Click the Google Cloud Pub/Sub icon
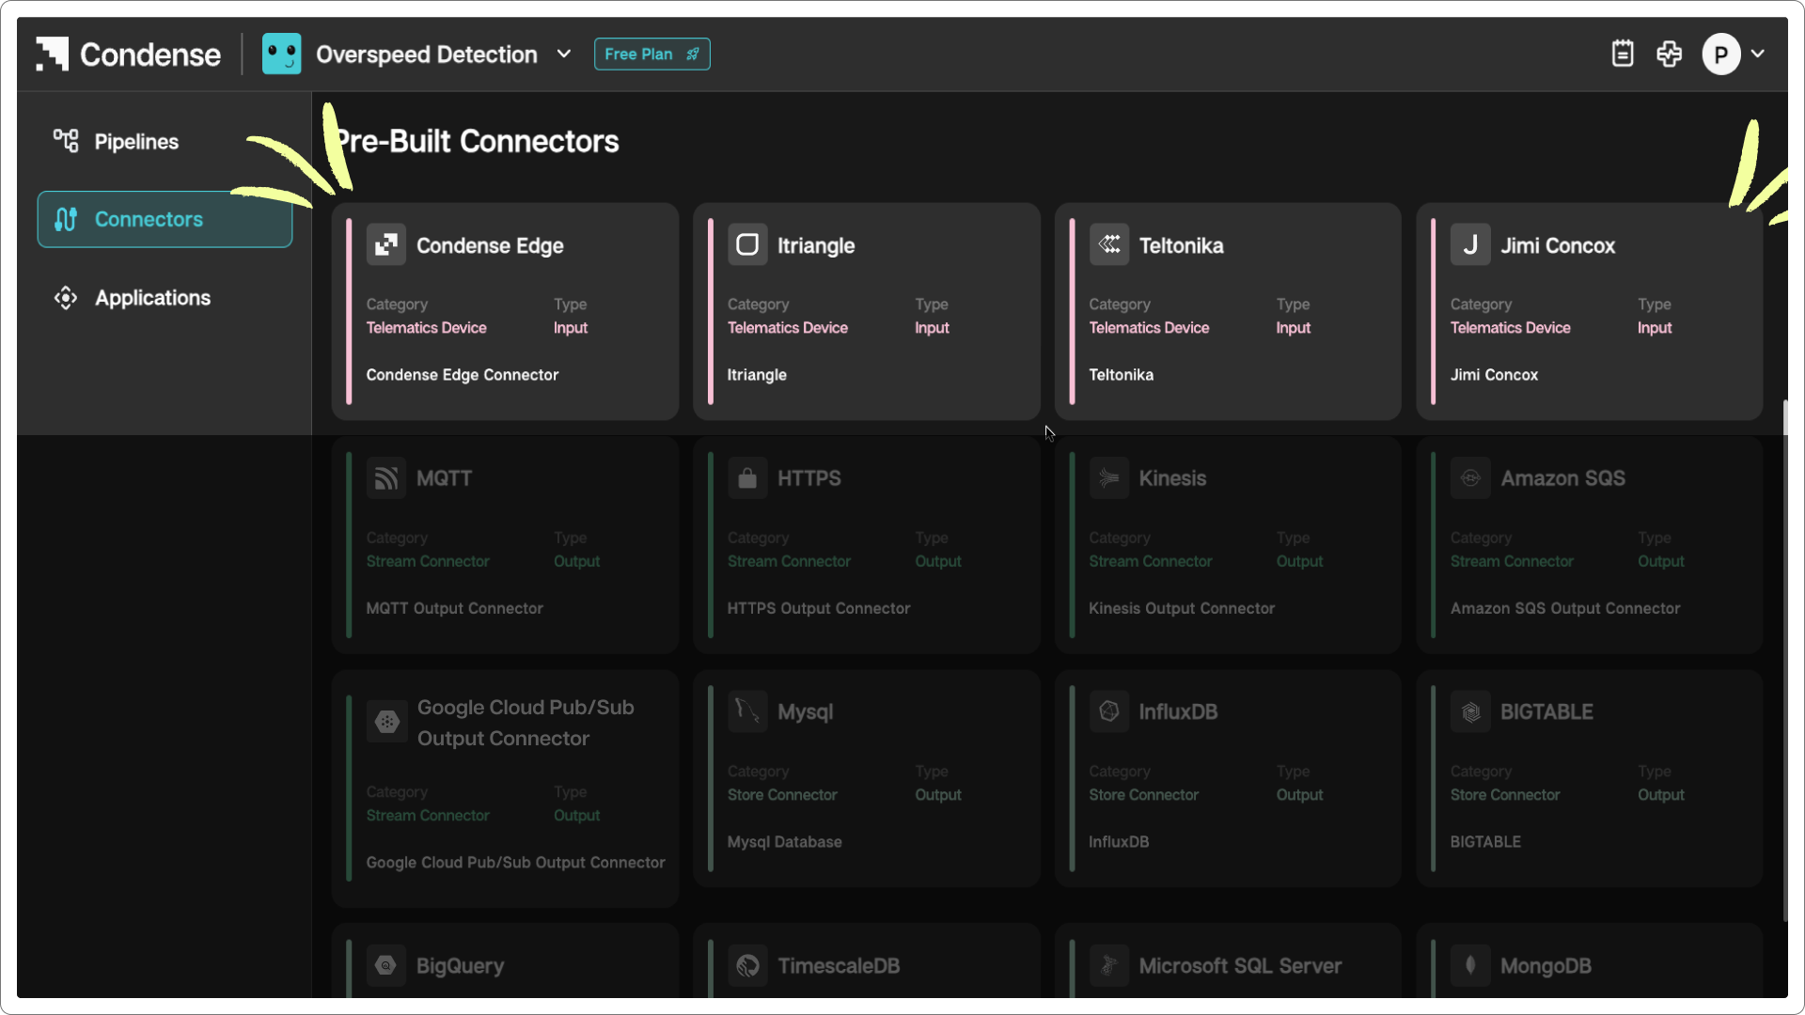1805x1015 pixels. click(x=386, y=722)
